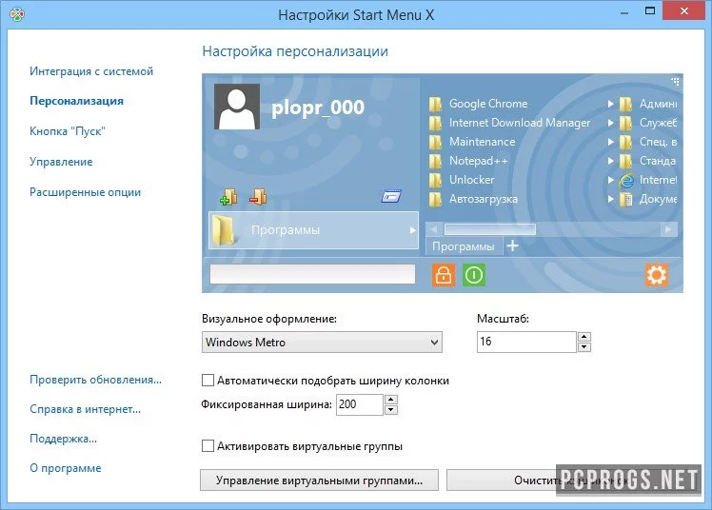Click the Фиксированная ширина value field
Viewport: 712px width, 510px height.
tap(360, 404)
